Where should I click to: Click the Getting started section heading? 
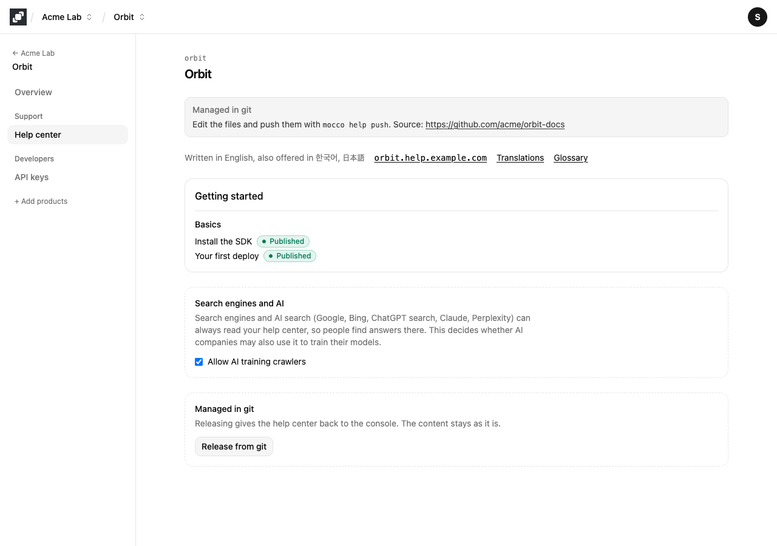[x=229, y=196]
